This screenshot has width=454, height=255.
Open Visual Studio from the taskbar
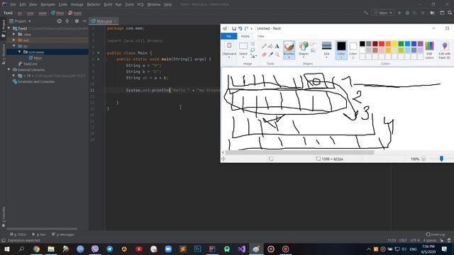click(241, 249)
